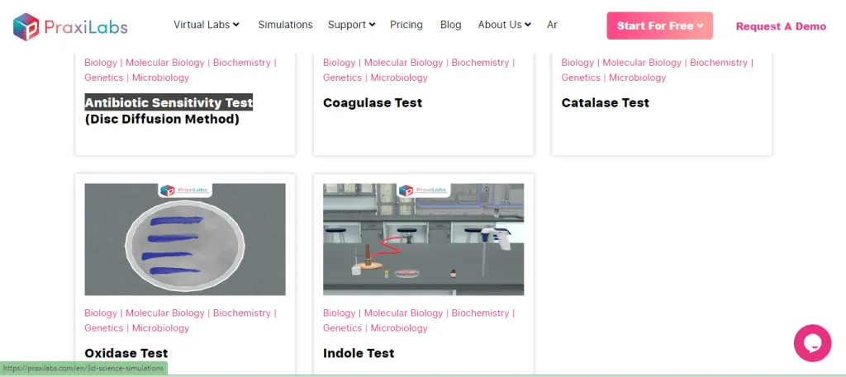Visit the Blog
This screenshot has width=846, height=377.
coord(450,25)
